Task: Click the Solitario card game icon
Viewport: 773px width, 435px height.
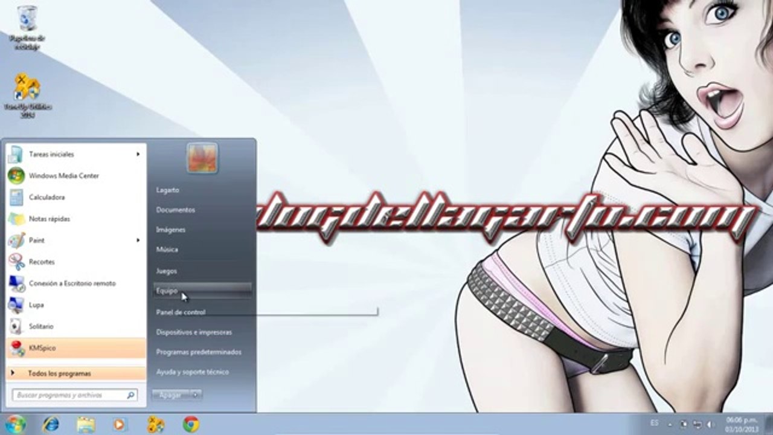Action: 16,326
